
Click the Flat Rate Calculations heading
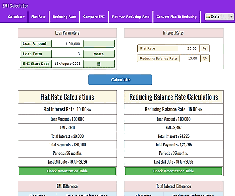pyautogui.click(x=67, y=97)
